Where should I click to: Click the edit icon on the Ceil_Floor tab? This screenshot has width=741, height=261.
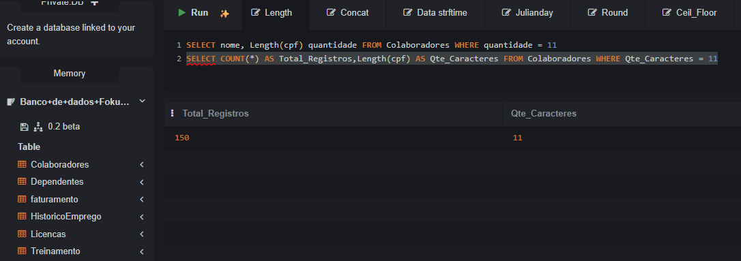coord(667,13)
